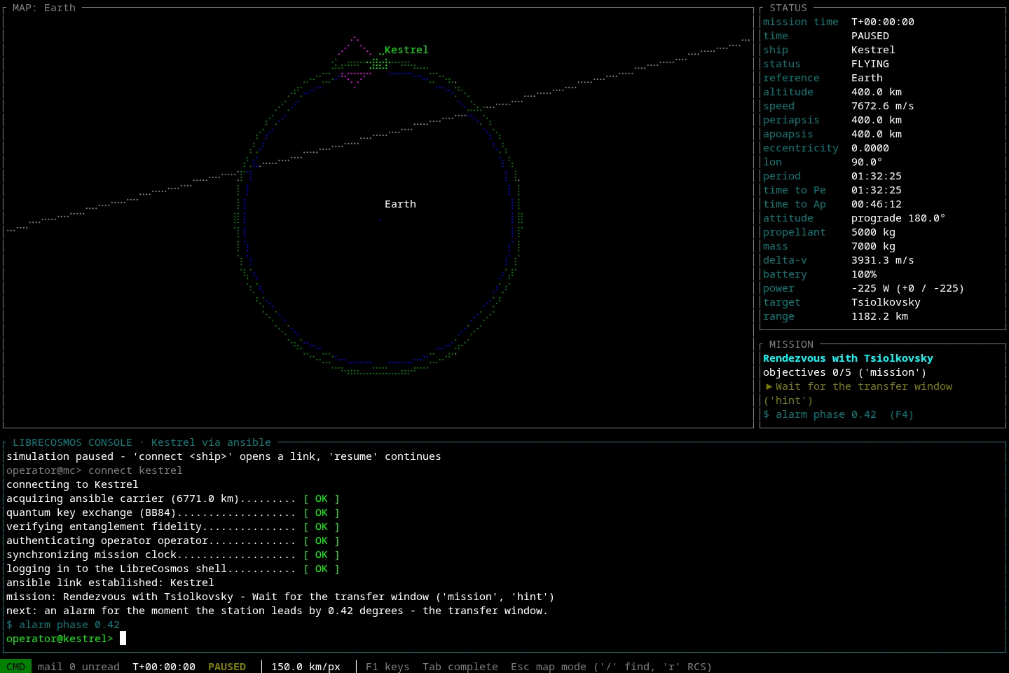Click the status bar clock T+00:00:00
This screenshot has height=673, width=1009.
164,667
